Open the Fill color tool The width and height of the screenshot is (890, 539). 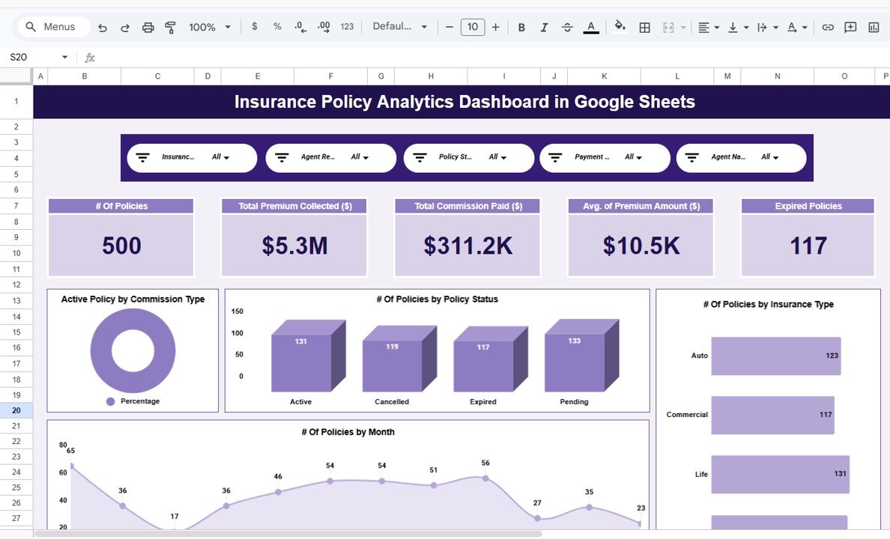pos(620,26)
